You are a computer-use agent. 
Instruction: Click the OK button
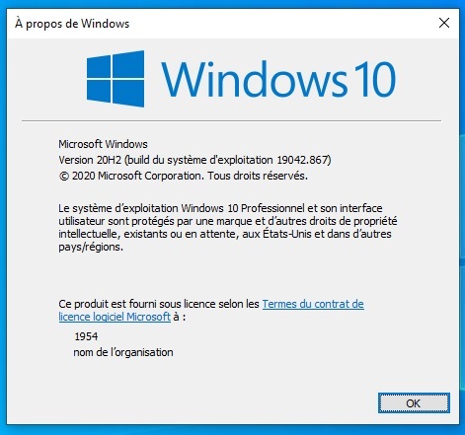click(414, 402)
